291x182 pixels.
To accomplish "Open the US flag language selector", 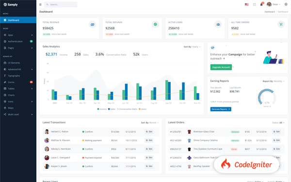I will pos(247,4).
